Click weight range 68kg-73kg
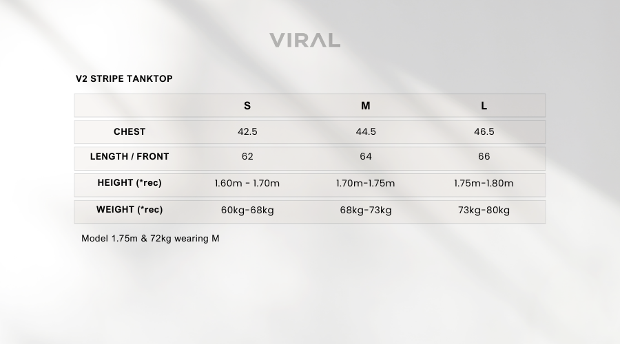Screen dimensions: 620x344 click(366, 210)
